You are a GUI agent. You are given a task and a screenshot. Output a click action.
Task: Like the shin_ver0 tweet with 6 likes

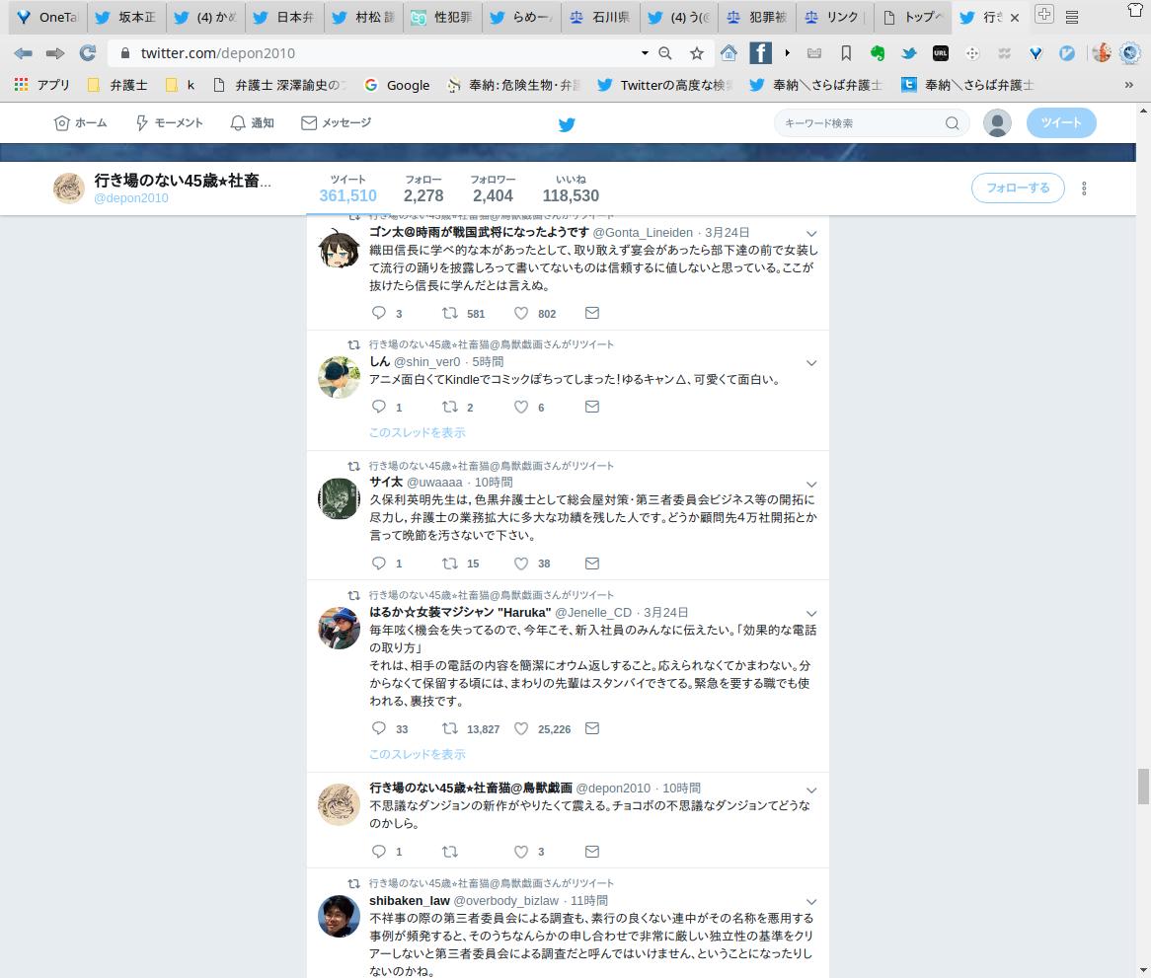[x=521, y=407]
